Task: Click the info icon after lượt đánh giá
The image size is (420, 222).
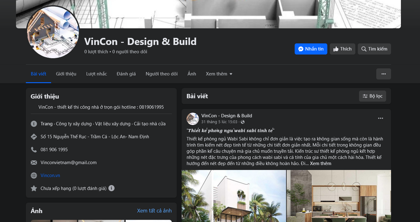Action: pos(111,188)
